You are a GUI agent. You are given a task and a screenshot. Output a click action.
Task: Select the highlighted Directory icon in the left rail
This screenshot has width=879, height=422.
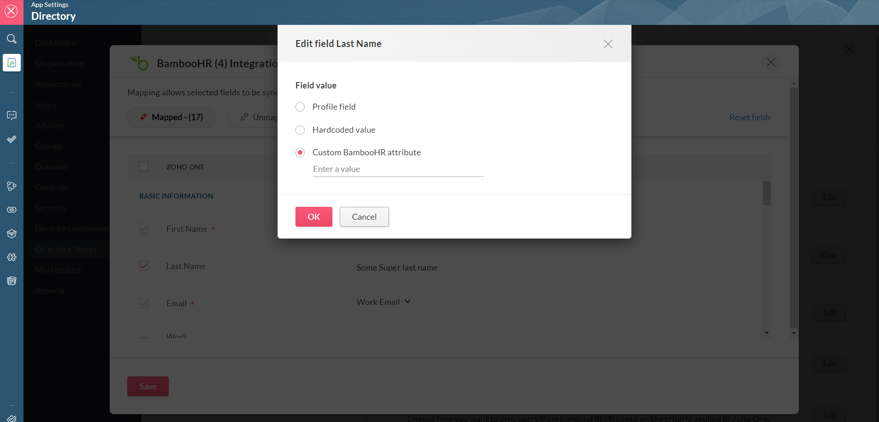pos(12,63)
